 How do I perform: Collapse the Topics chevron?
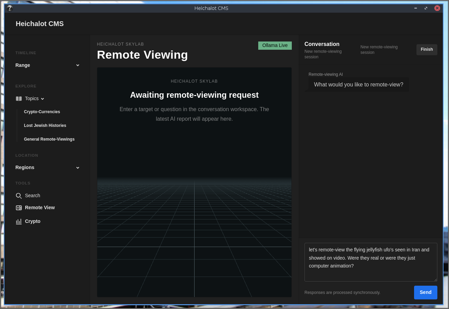(42, 99)
